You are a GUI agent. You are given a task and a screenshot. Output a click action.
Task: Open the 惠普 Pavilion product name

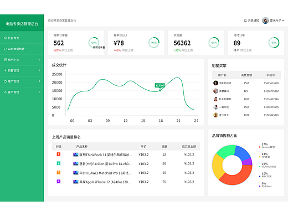coord(105,164)
